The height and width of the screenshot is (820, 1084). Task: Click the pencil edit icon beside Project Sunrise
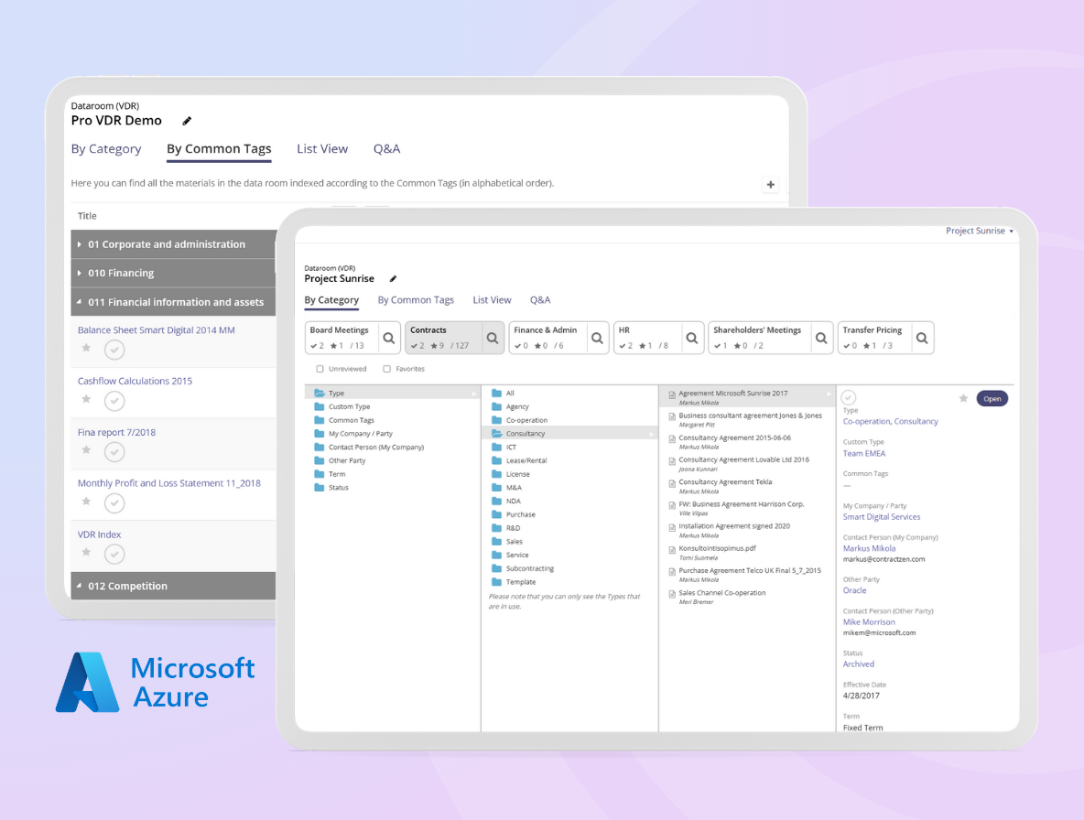point(394,279)
